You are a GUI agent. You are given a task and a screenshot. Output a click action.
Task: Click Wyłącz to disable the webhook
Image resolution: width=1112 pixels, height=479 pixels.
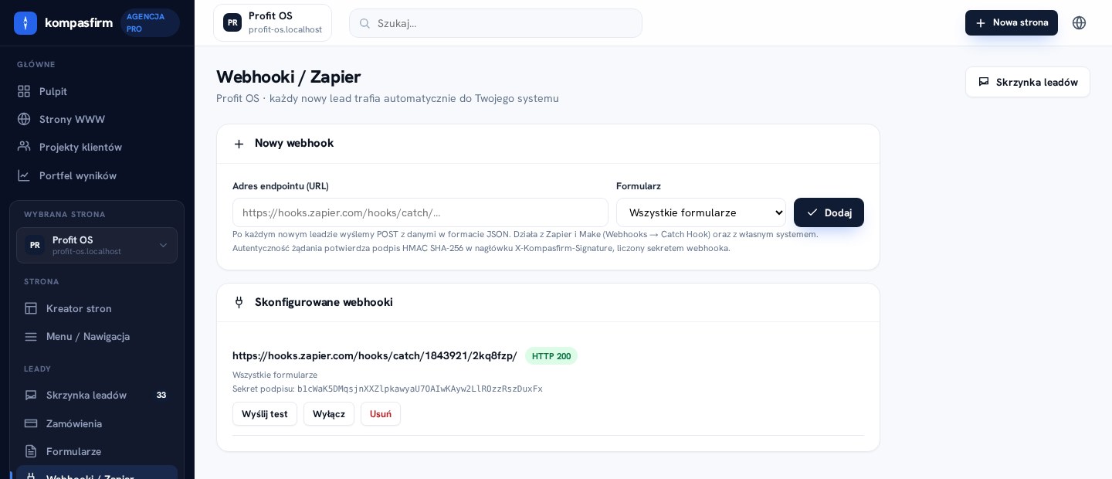tap(329, 414)
